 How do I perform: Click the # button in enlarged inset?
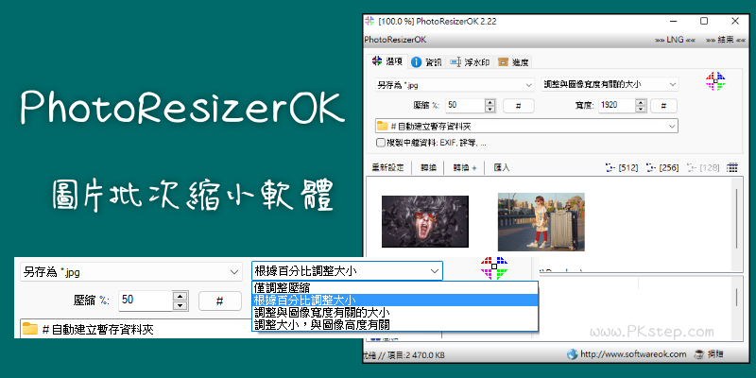click(x=220, y=301)
